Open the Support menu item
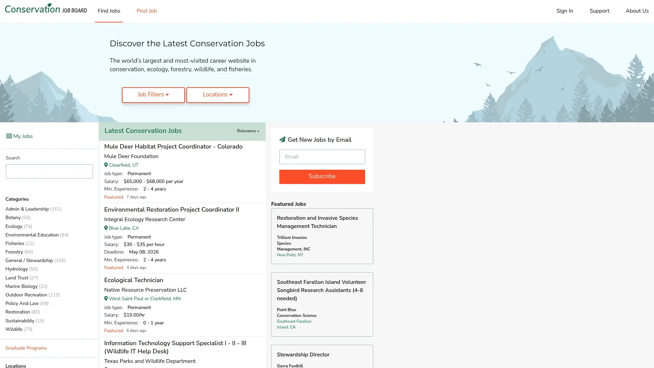 pos(599,11)
